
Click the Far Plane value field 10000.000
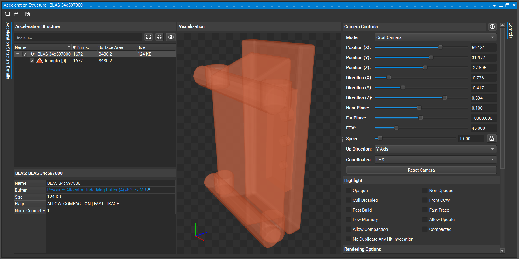[484, 118]
